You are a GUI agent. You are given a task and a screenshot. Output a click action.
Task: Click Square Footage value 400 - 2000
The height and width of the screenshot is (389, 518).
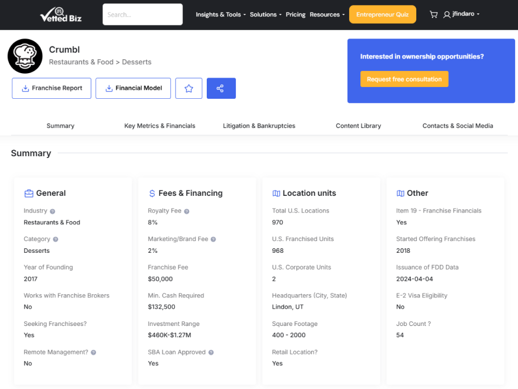pyautogui.click(x=289, y=335)
